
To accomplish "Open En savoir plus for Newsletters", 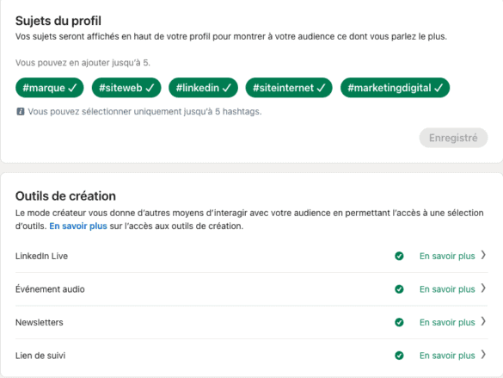I will coord(447,322).
